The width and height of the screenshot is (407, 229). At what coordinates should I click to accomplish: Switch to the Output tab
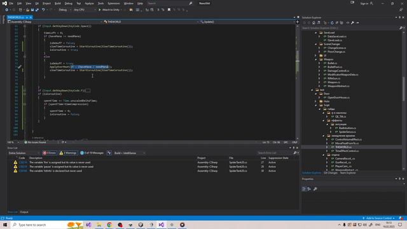[24, 212]
